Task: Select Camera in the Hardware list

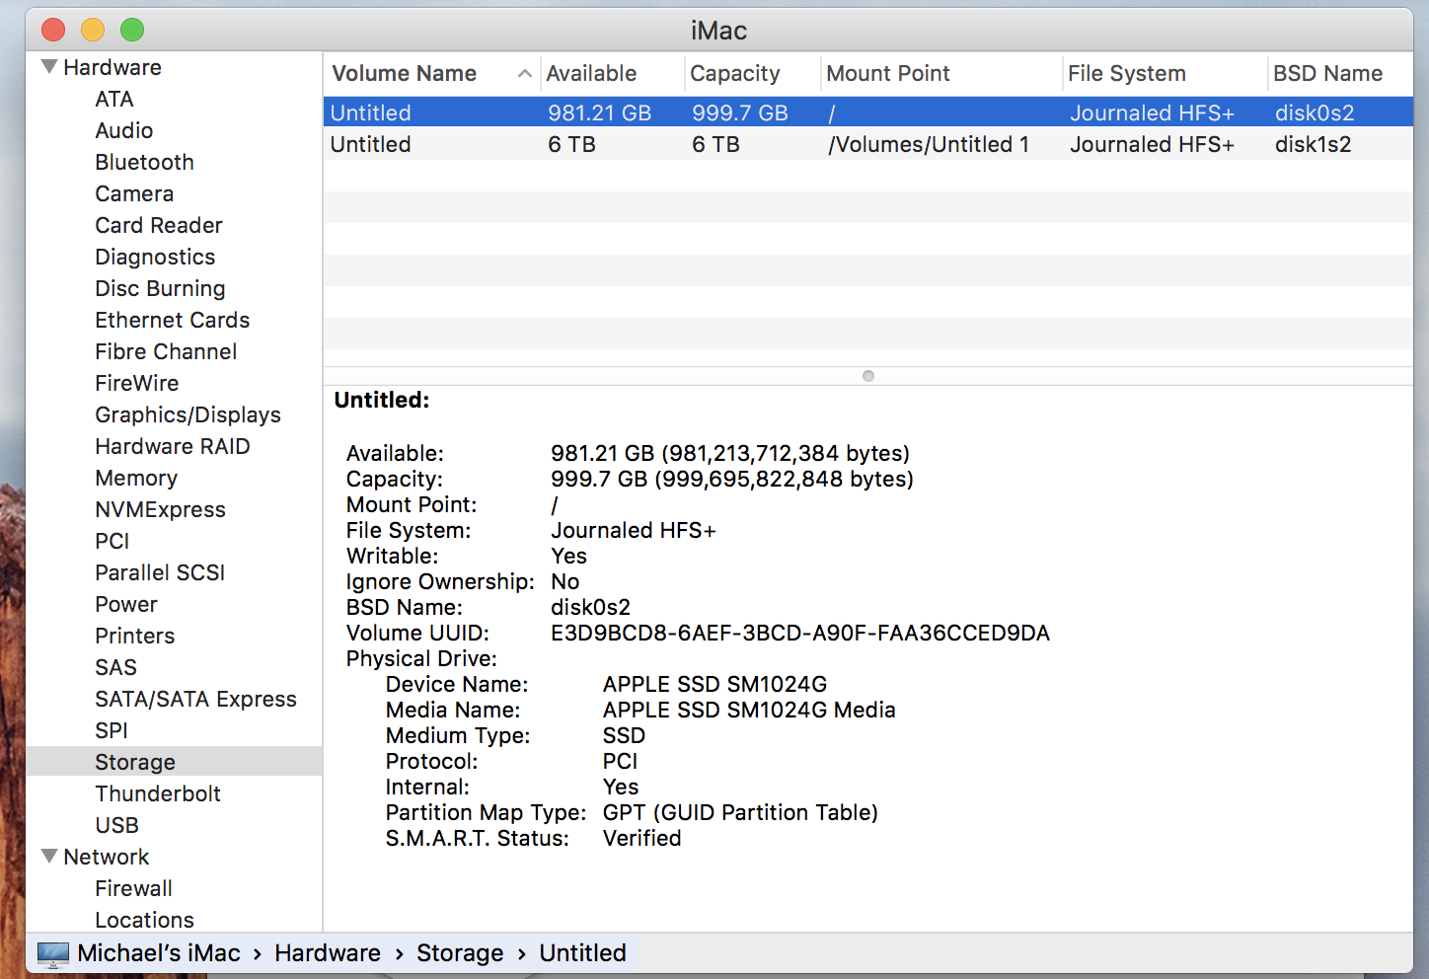Action: pos(134,193)
